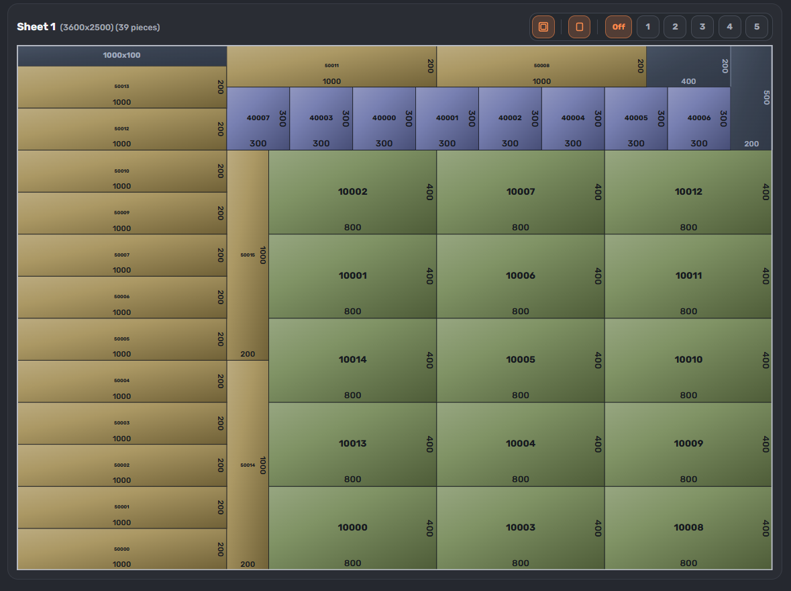Image resolution: width=791 pixels, height=591 pixels.
Task: Choose the number 3 option
Action: click(702, 27)
